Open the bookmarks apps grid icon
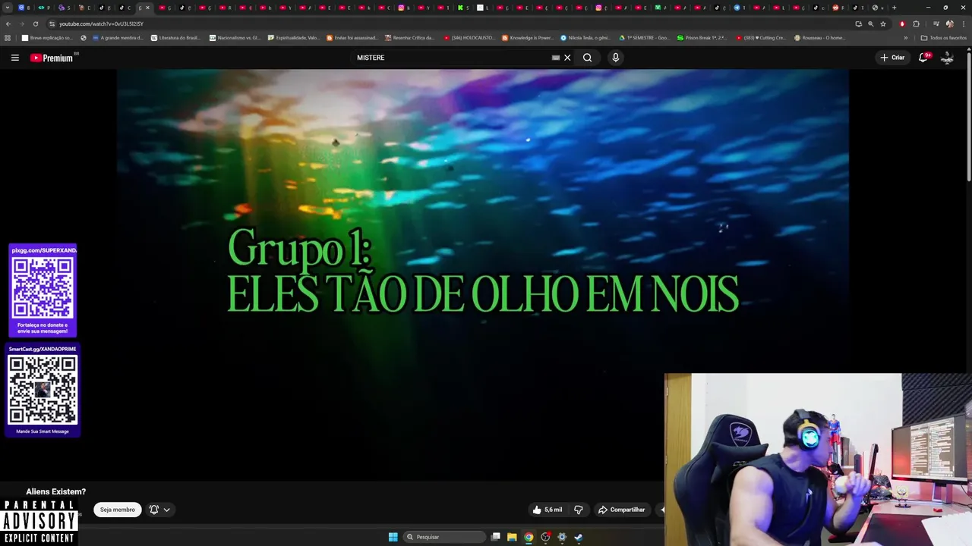 (8, 37)
